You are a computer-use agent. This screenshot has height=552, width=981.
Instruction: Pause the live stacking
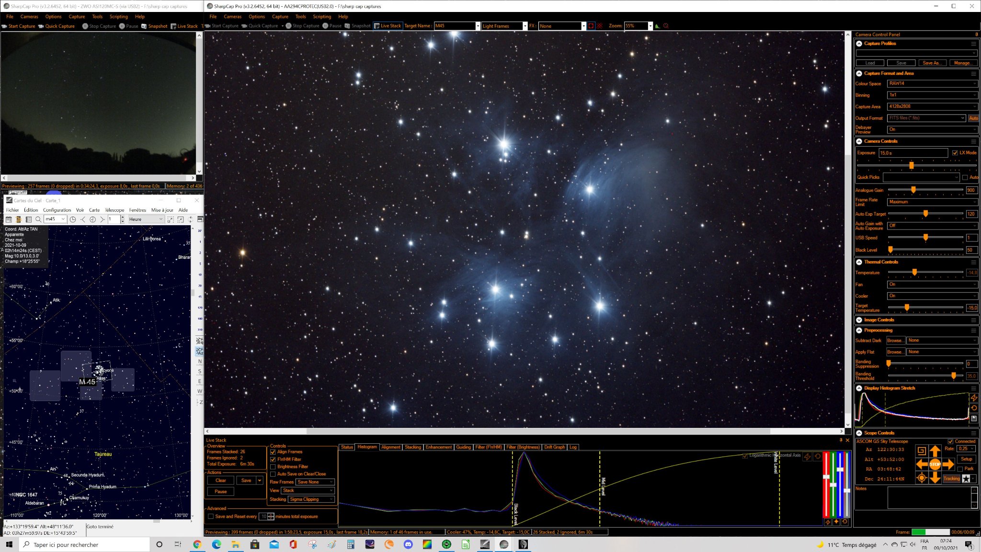221,492
